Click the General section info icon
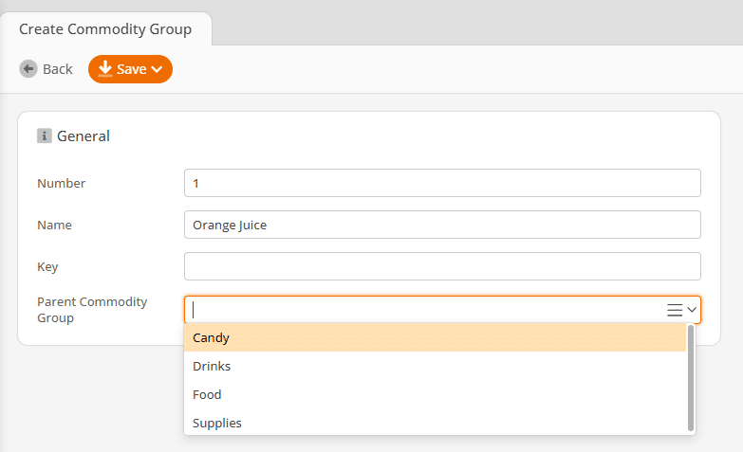 tap(44, 136)
